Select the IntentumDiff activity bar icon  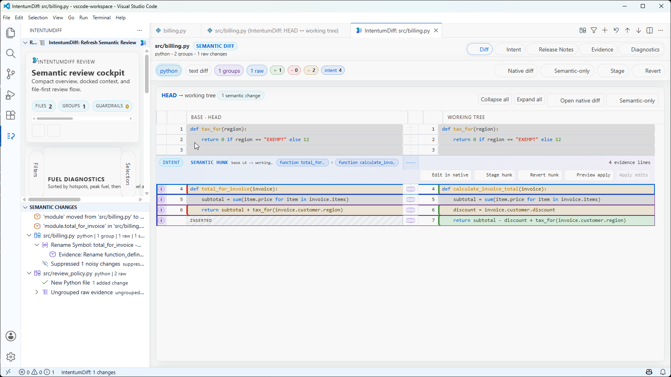pyautogui.click(x=11, y=136)
